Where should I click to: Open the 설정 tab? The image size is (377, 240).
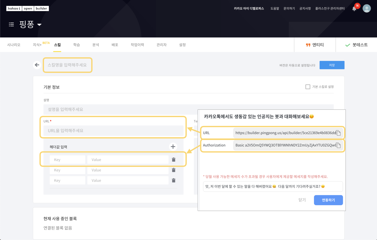182,45
